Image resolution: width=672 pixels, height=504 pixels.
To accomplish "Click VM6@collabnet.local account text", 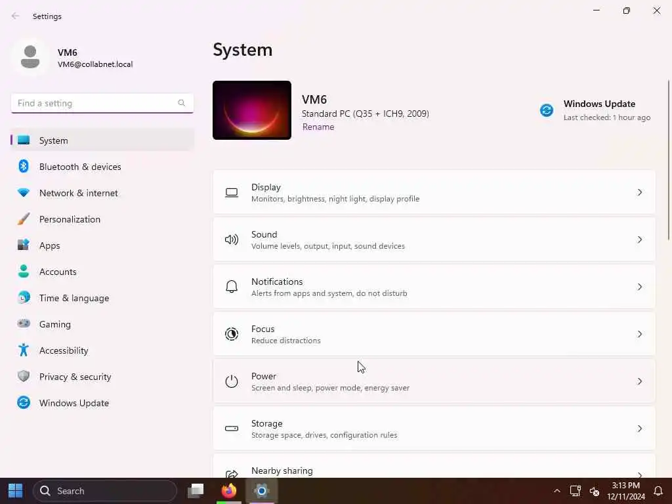I will coord(95,64).
